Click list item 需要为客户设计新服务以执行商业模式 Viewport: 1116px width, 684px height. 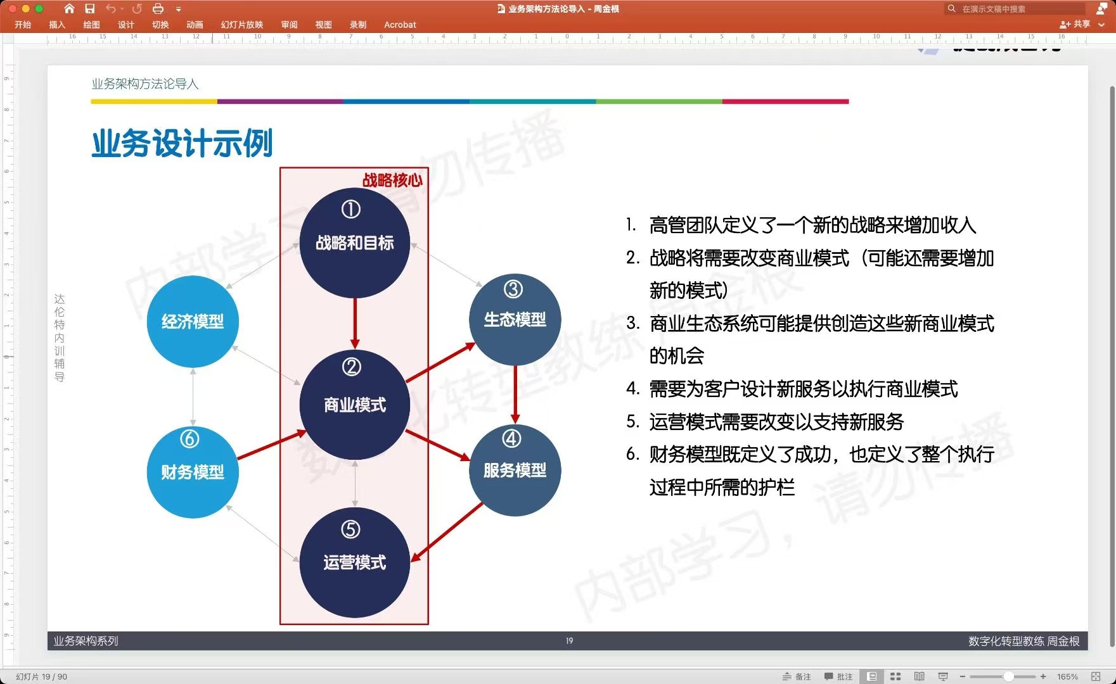point(804,388)
